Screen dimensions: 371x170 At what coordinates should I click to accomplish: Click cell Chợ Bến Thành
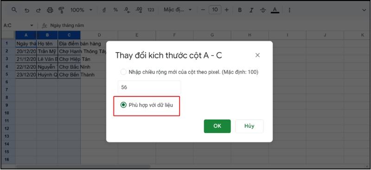(69, 75)
